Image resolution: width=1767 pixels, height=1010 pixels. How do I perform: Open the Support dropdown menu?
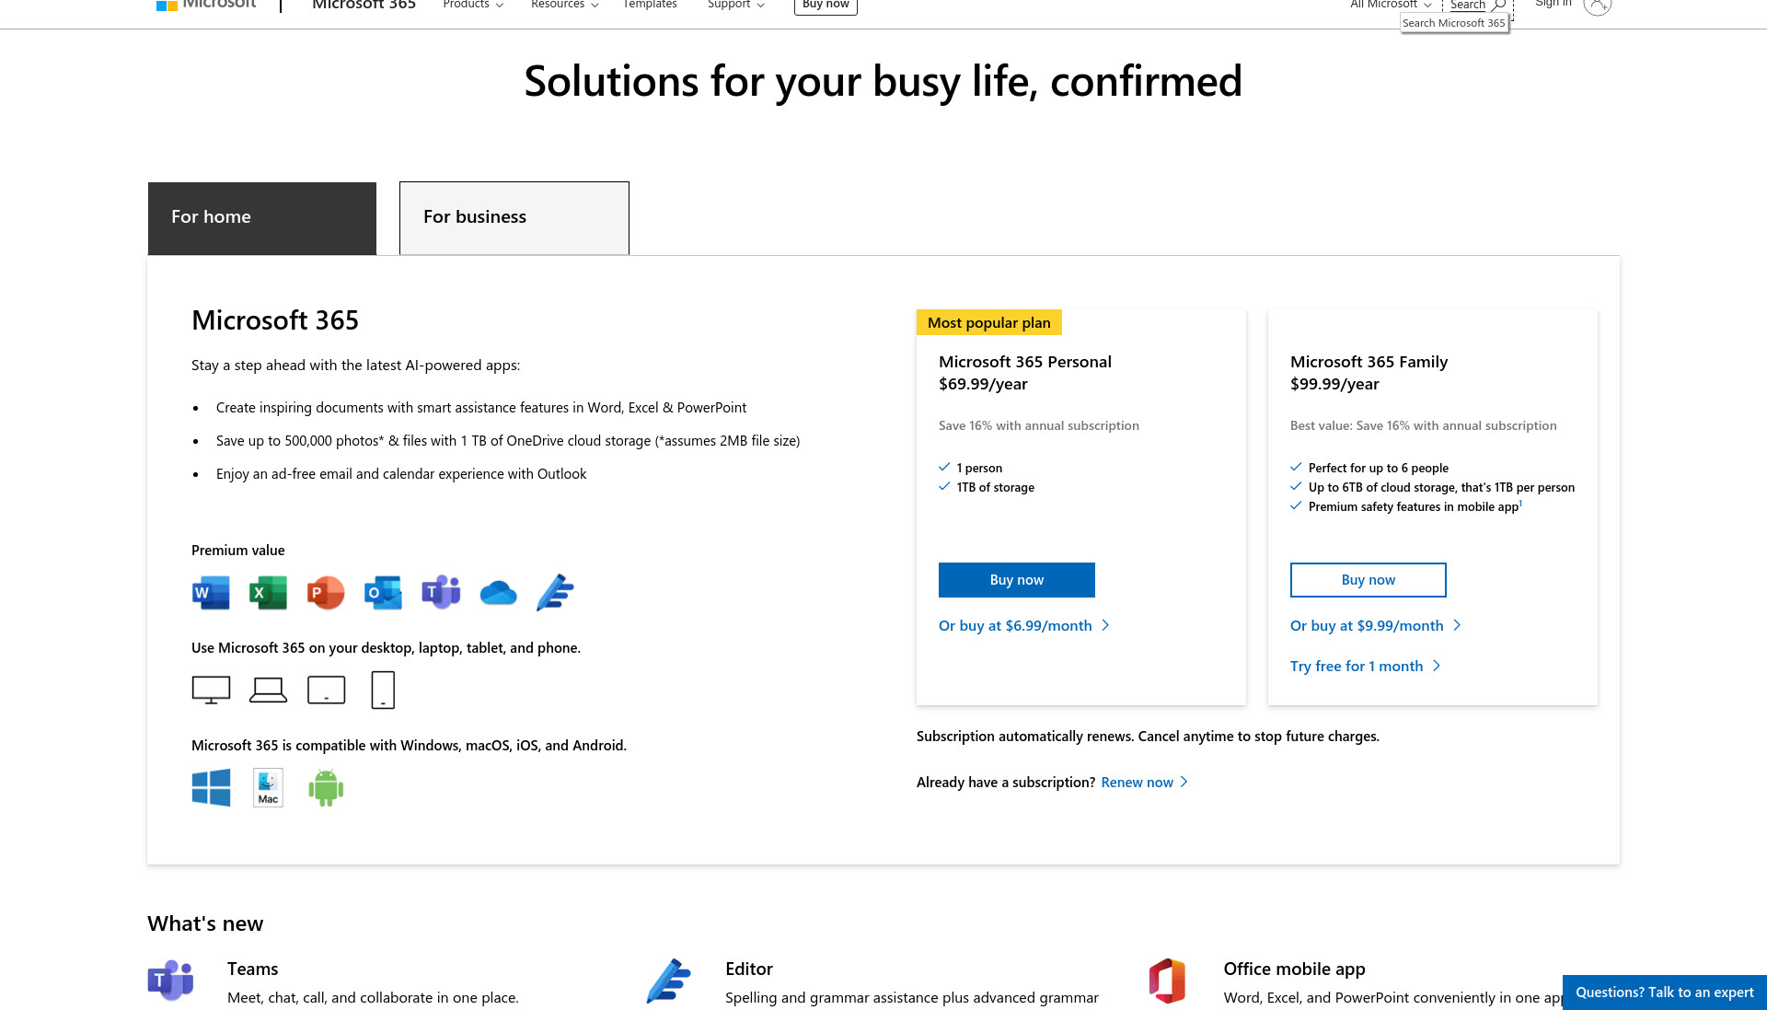[736, 5]
